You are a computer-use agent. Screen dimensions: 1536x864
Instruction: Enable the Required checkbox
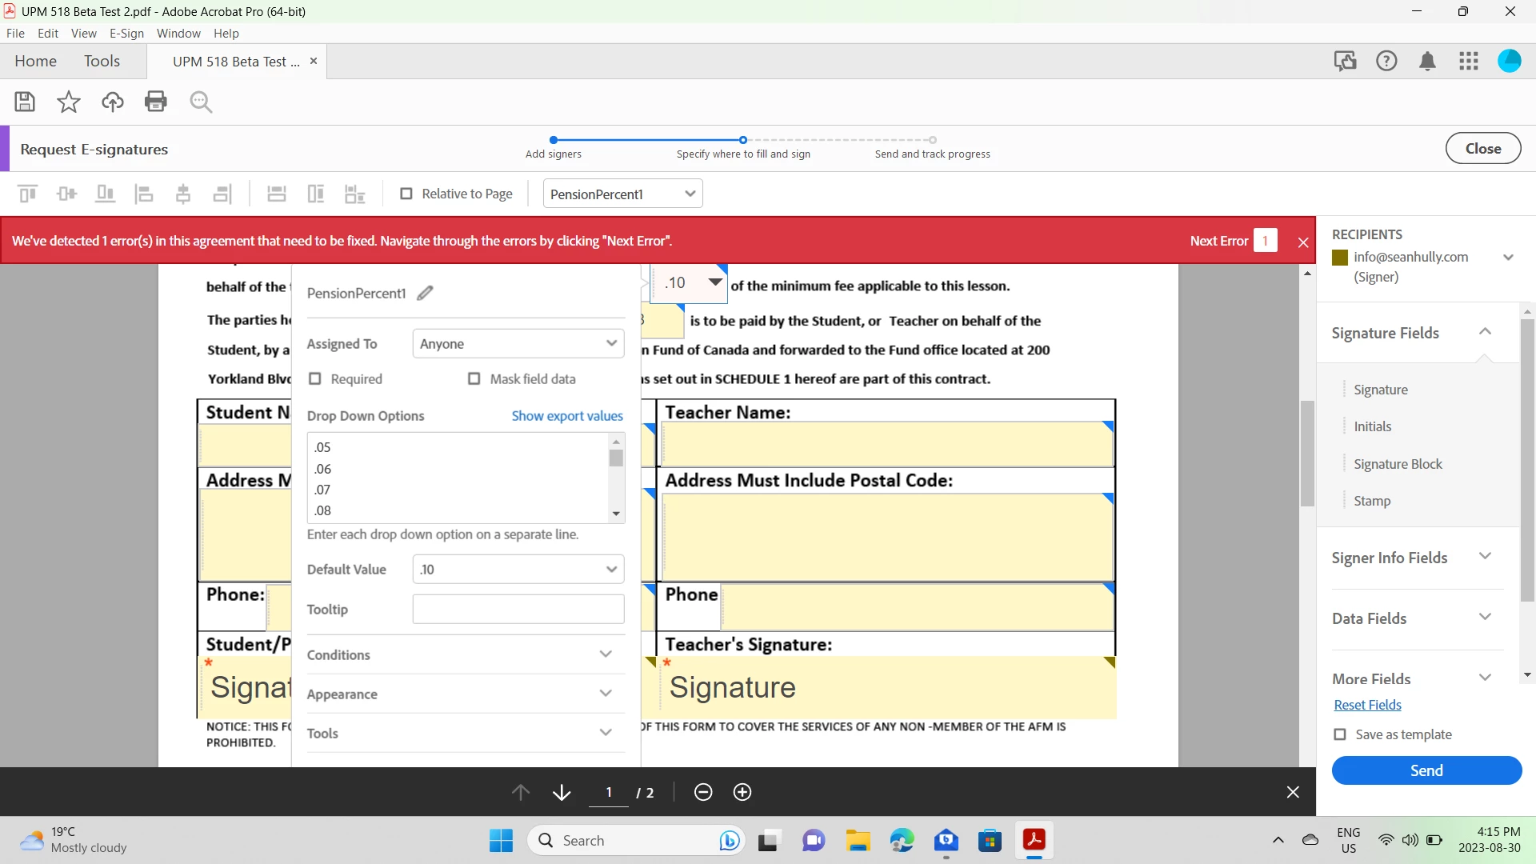tap(315, 379)
